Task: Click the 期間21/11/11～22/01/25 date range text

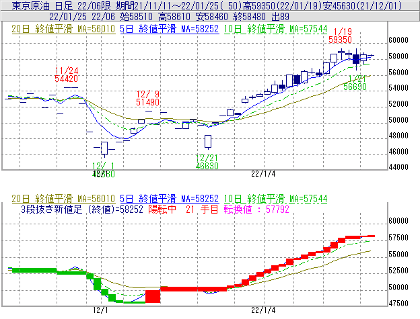Action: coord(169,5)
